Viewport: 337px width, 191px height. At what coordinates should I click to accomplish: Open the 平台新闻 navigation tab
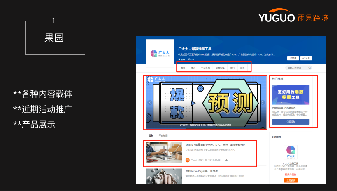pos(205,68)
